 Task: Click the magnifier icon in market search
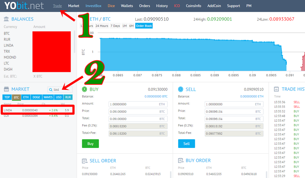[x=51, y=90]
